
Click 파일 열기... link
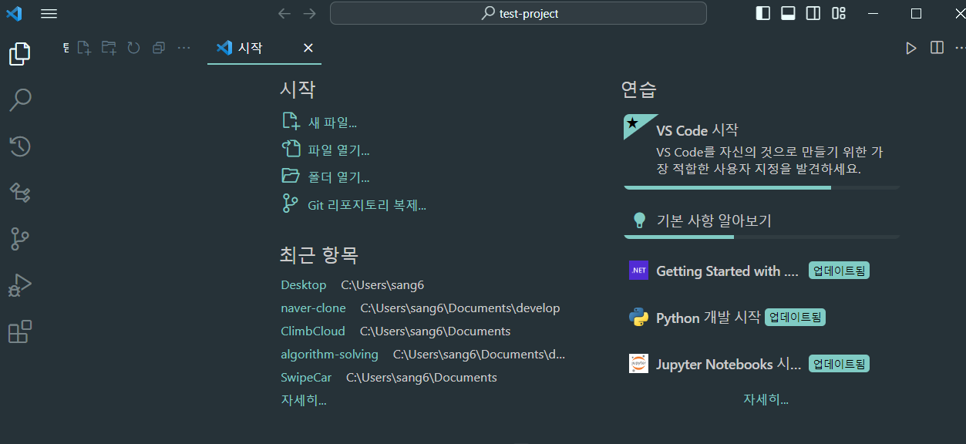(x=338, y=150)
